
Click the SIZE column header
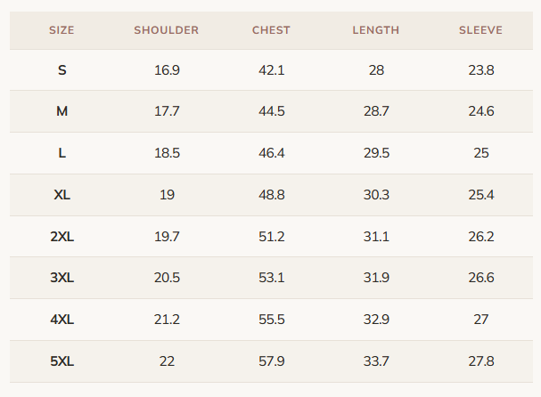[61, 30]
